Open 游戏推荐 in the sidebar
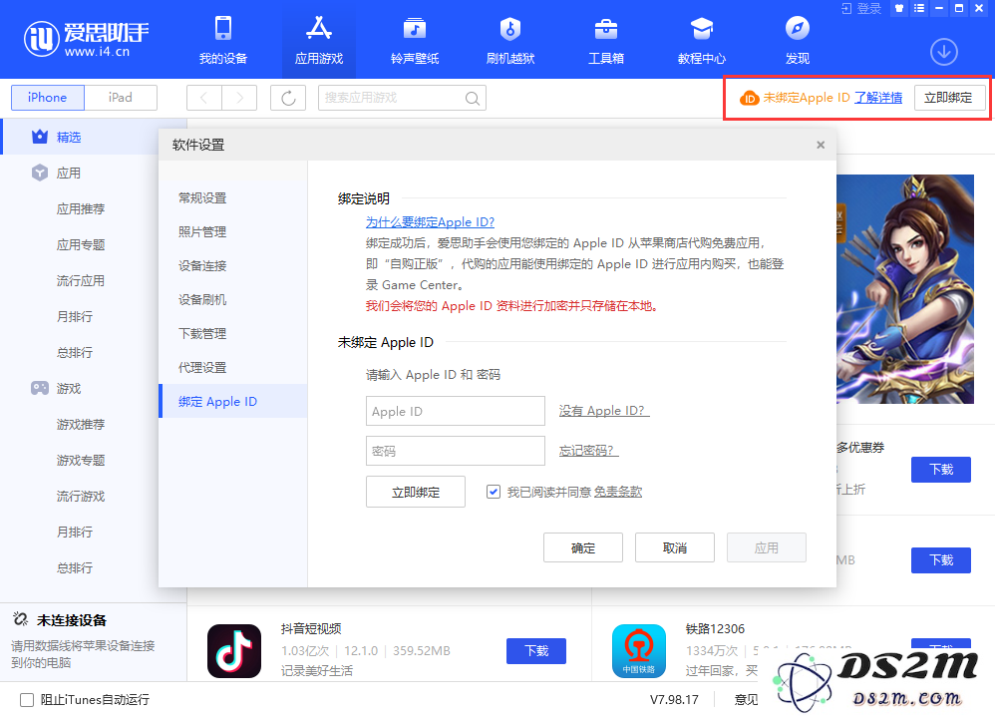This screenshot has width=995, height=716. click(81, 424)
